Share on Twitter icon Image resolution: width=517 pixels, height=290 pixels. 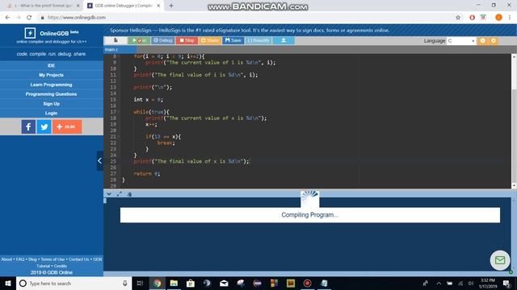pos(44,126)
